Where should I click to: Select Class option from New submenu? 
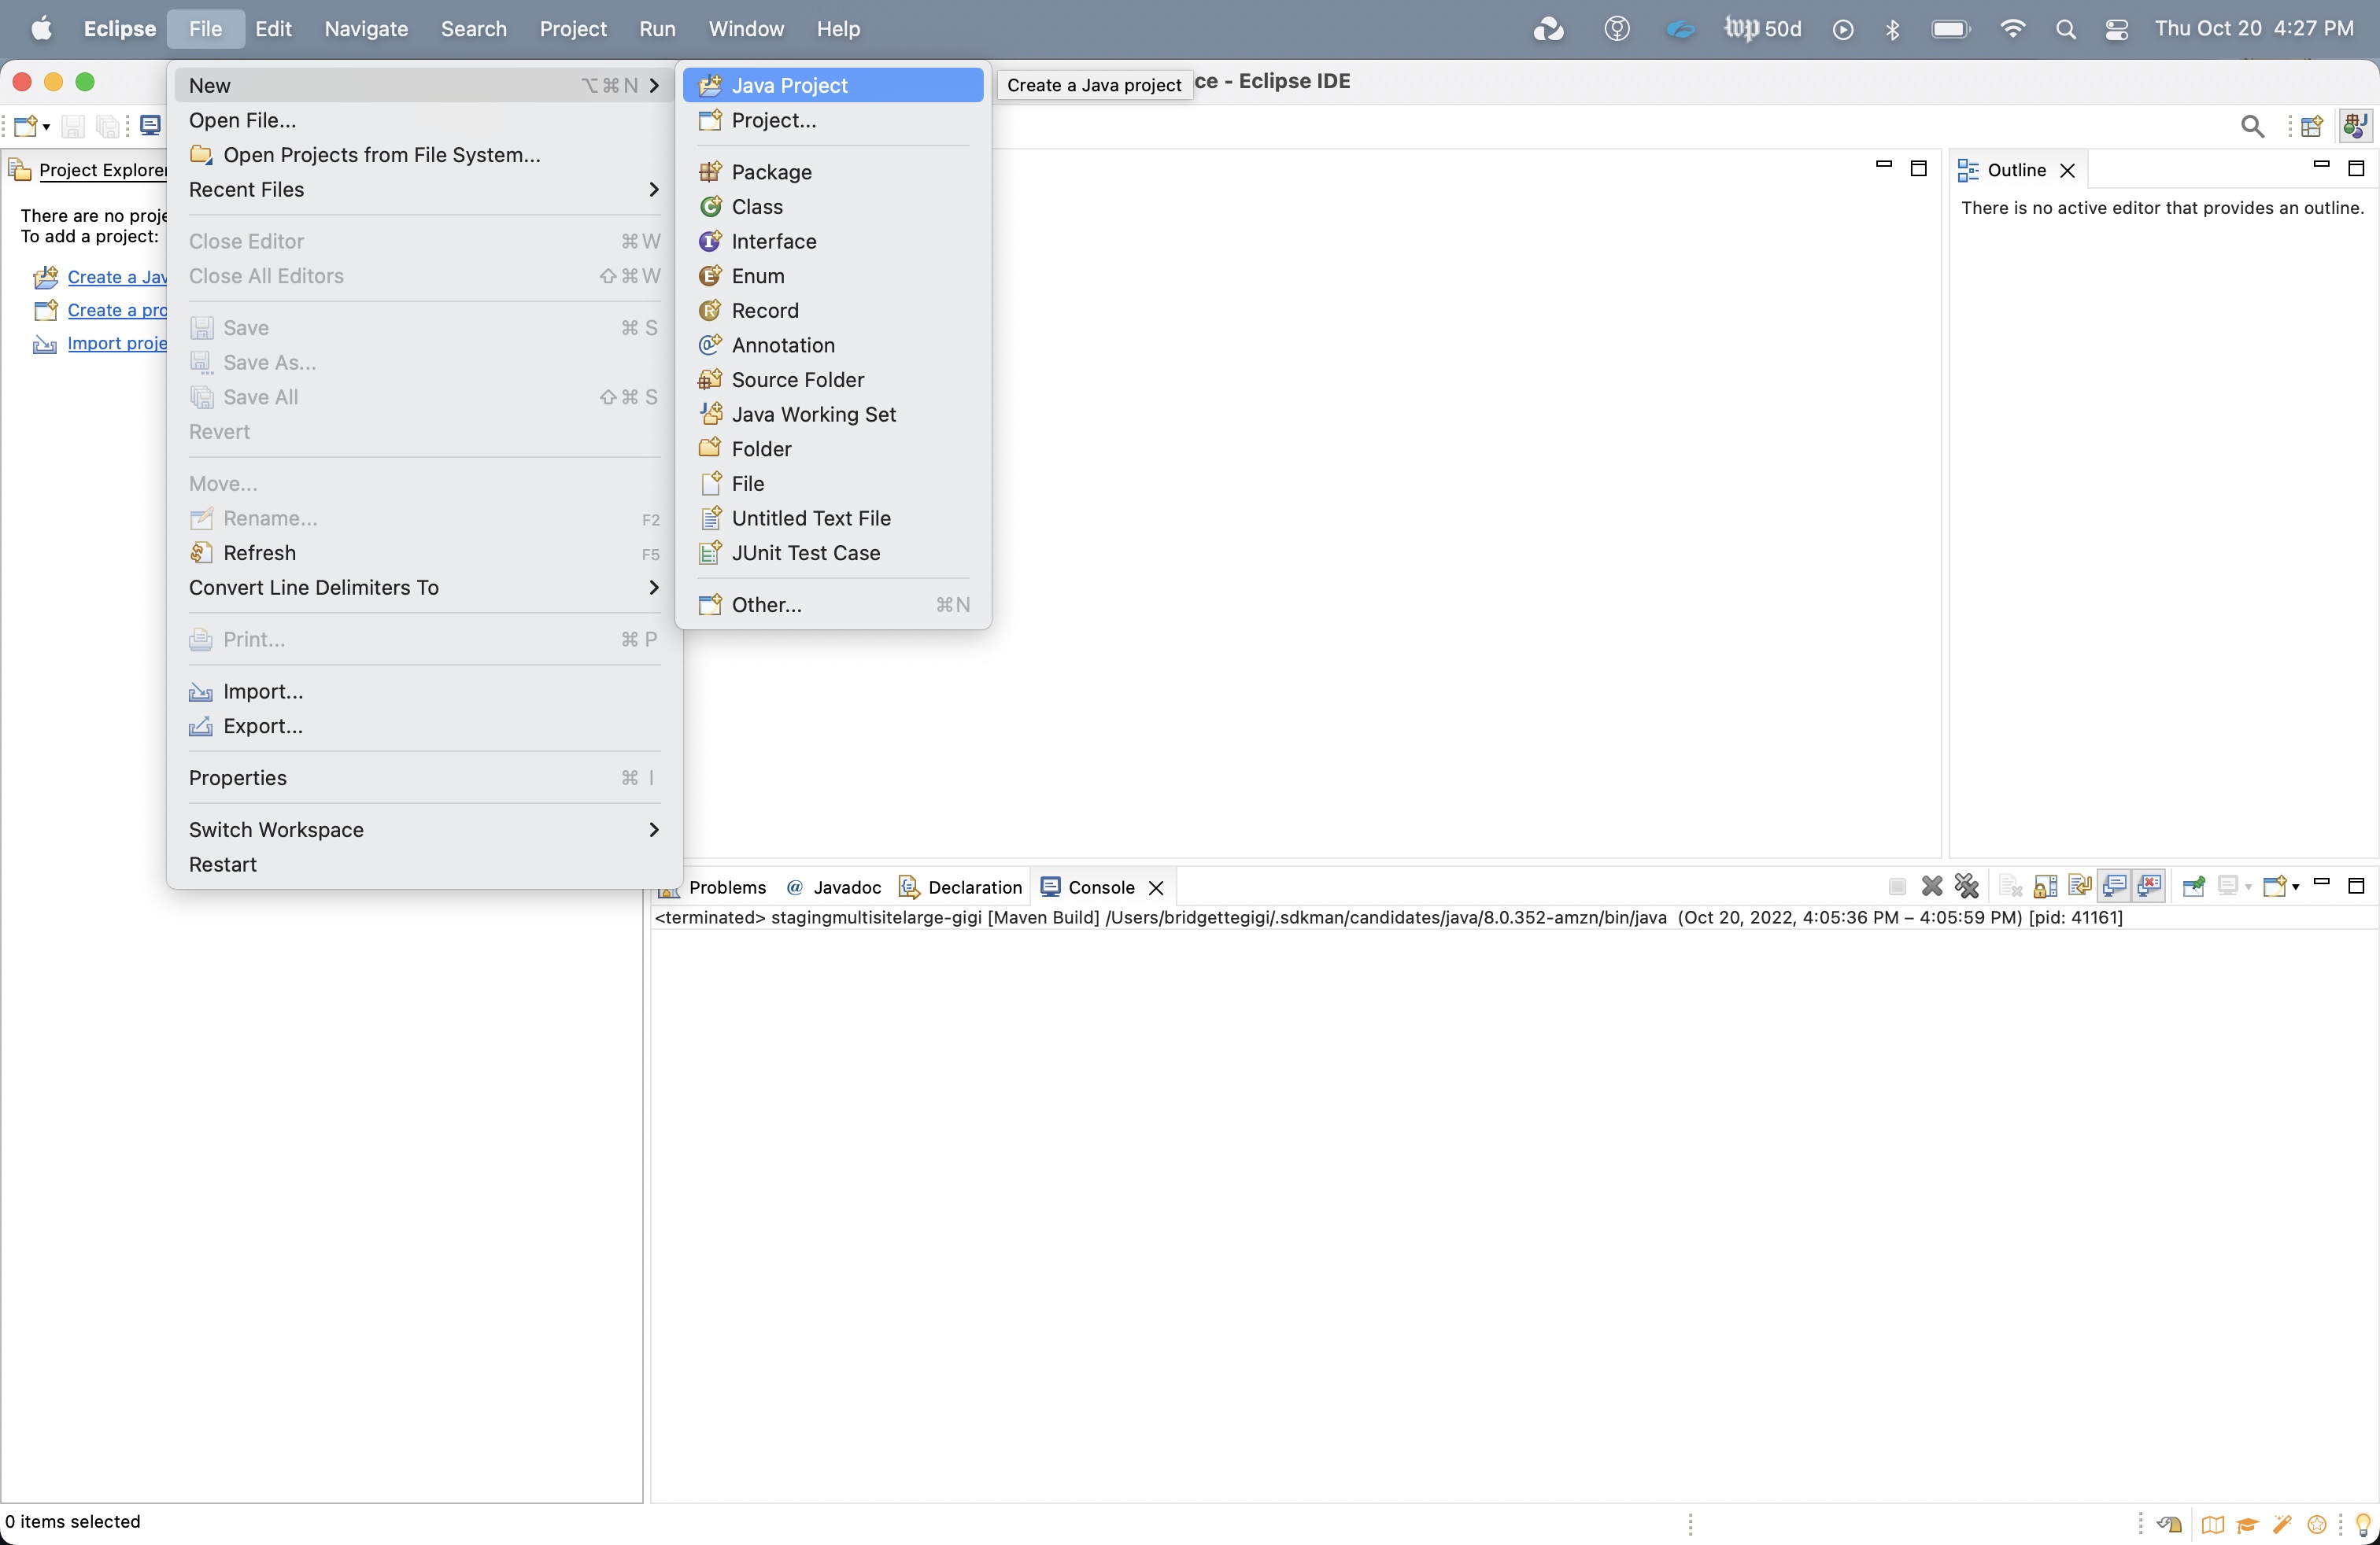click(x=756, y=206)
